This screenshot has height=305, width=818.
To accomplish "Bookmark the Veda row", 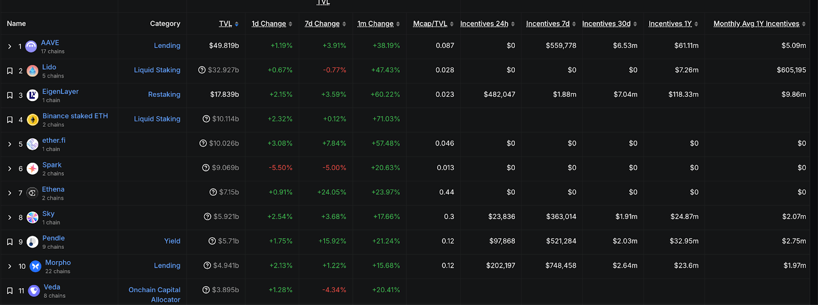I will click(10, 291).
